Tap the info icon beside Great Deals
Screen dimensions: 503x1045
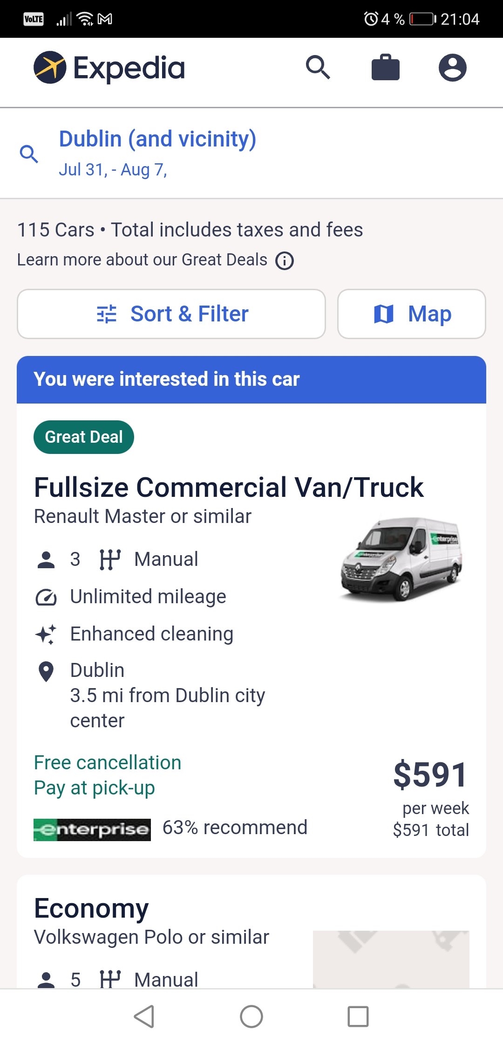pos(285,261)
